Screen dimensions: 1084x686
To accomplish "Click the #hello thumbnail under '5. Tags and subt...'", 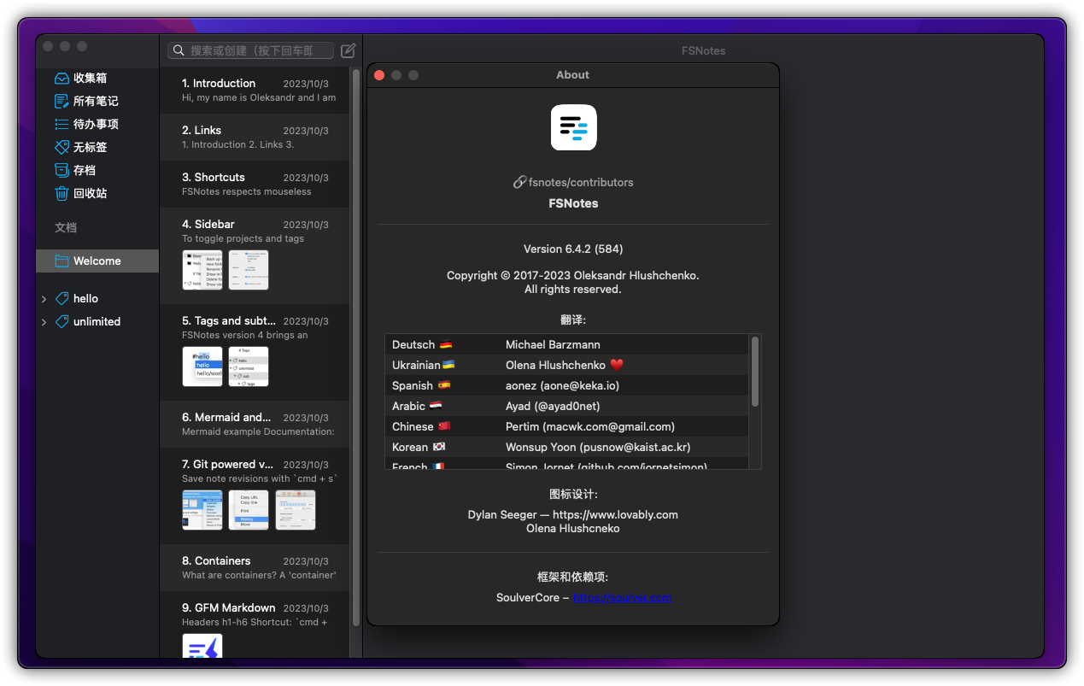I will coord(202,366).
